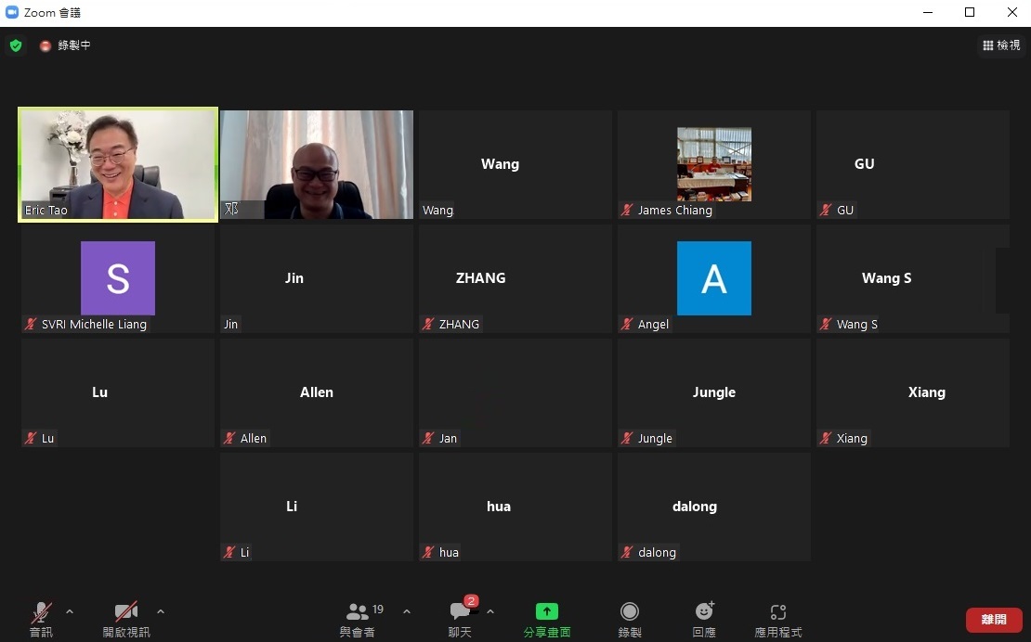Click the record icon in toolbar
Viewport: 1031px width, 642px height.
click(630, 611)
